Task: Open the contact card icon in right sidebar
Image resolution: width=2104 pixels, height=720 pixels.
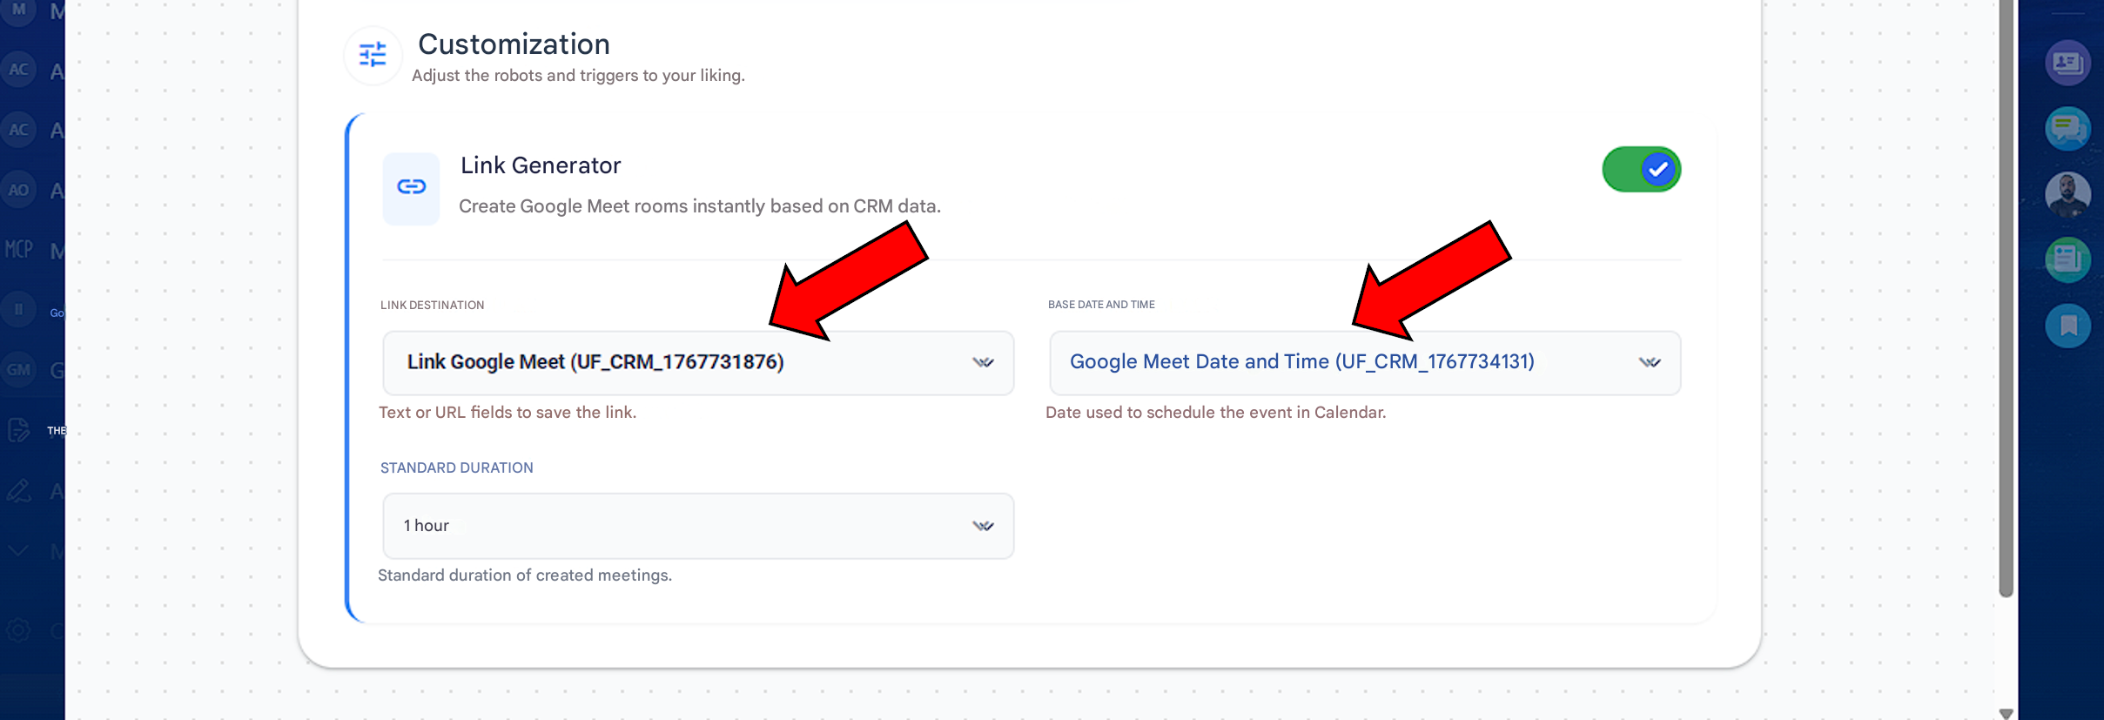Action: pyautogui.click(x=2067, y=64)
